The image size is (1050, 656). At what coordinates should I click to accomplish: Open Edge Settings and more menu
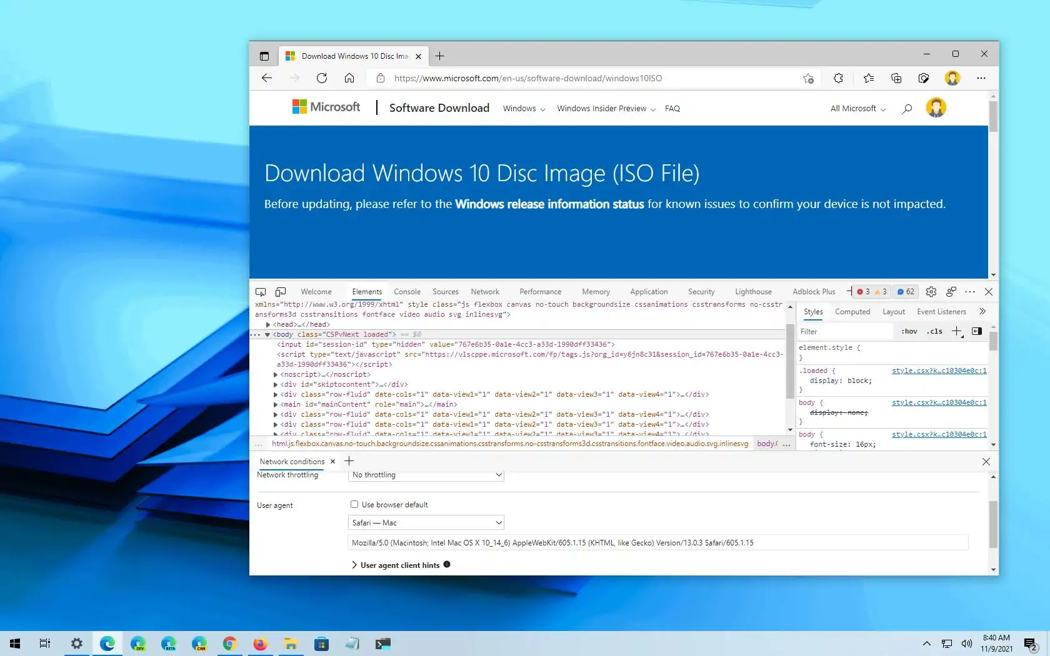[x=981, y=78]
